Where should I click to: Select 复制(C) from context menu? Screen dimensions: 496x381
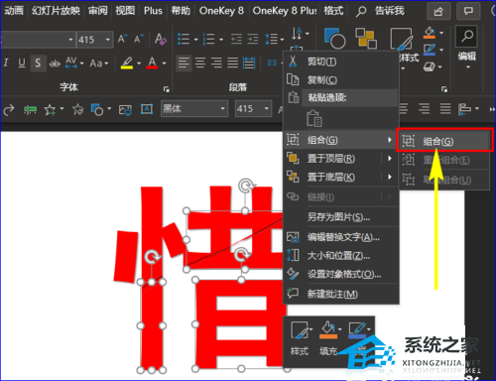coord(340,79)
